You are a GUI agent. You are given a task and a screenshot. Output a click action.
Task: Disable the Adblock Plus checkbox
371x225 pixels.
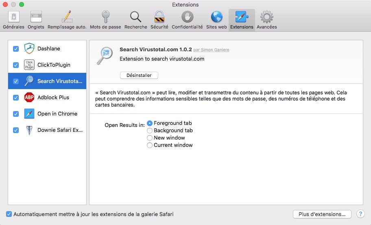point(16,98)
